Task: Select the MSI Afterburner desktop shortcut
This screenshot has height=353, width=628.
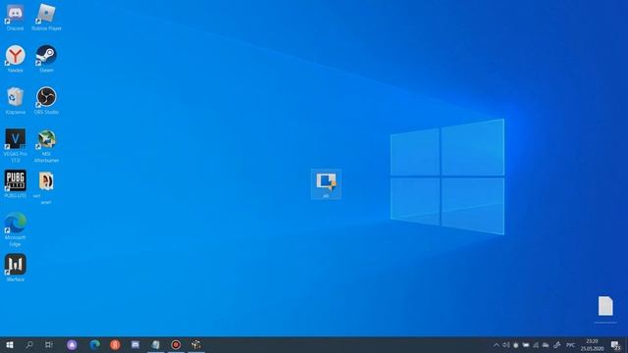Action: [46, 145]
